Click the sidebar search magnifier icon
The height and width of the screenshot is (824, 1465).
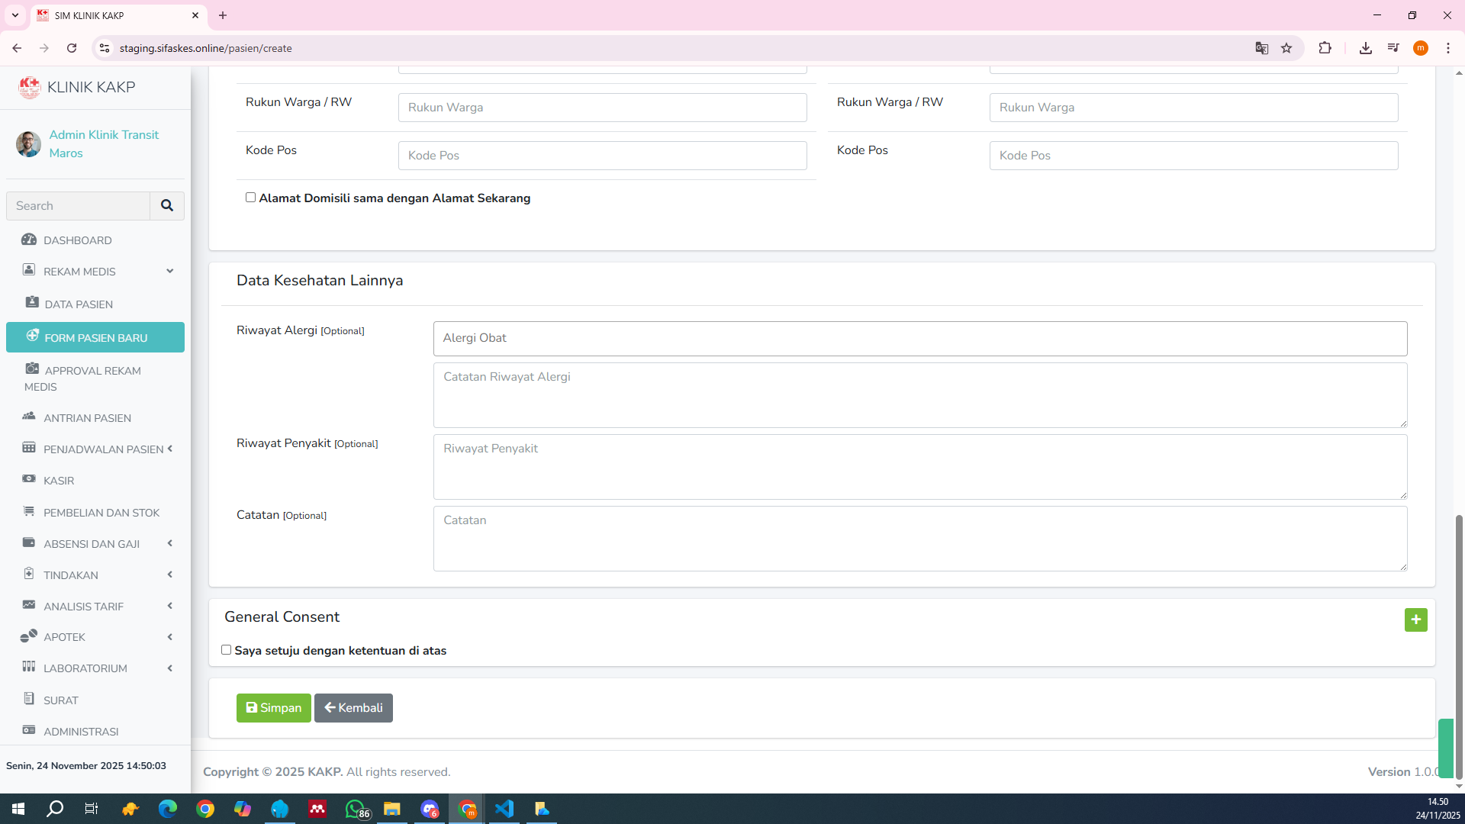[166, 206]
